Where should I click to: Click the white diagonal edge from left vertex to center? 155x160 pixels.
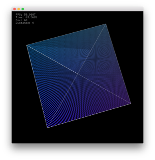point(52,60)
